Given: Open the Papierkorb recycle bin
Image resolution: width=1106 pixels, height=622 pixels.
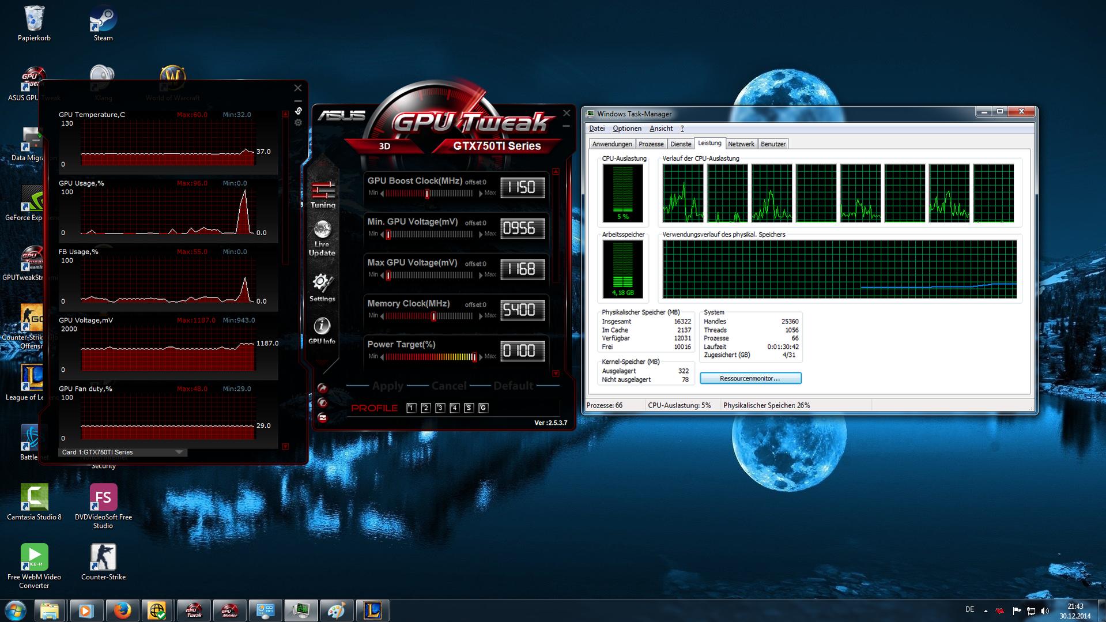Looking at the screenshot, I should click(x=34, y=23).
